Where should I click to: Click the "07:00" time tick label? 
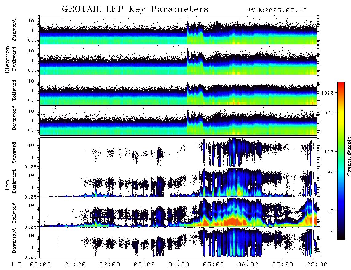tap(283, 264)
